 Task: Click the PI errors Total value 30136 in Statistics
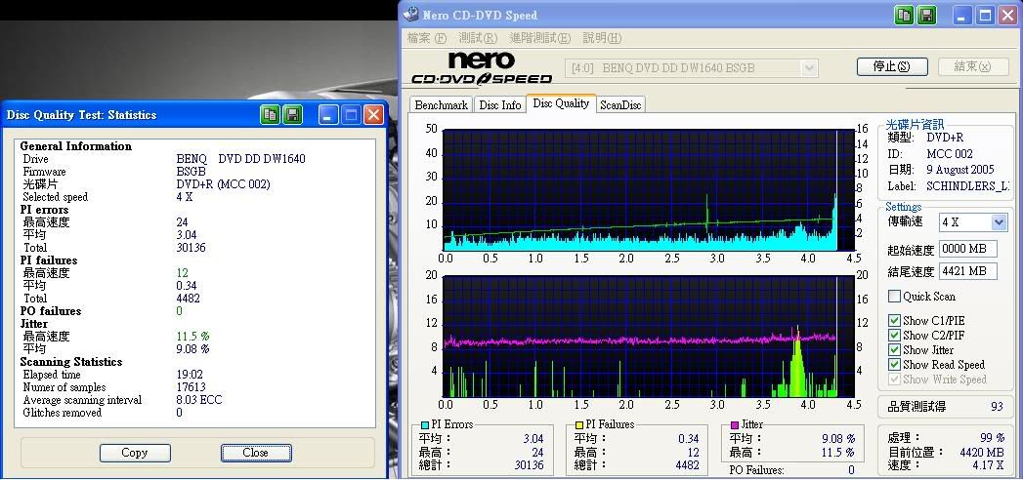pos(190,248)
